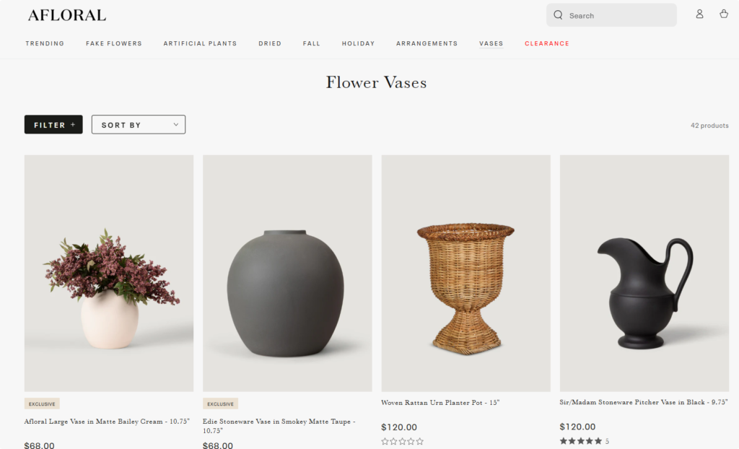Open Woven Rattan Urn Planter Pot link

coord(440,402)
